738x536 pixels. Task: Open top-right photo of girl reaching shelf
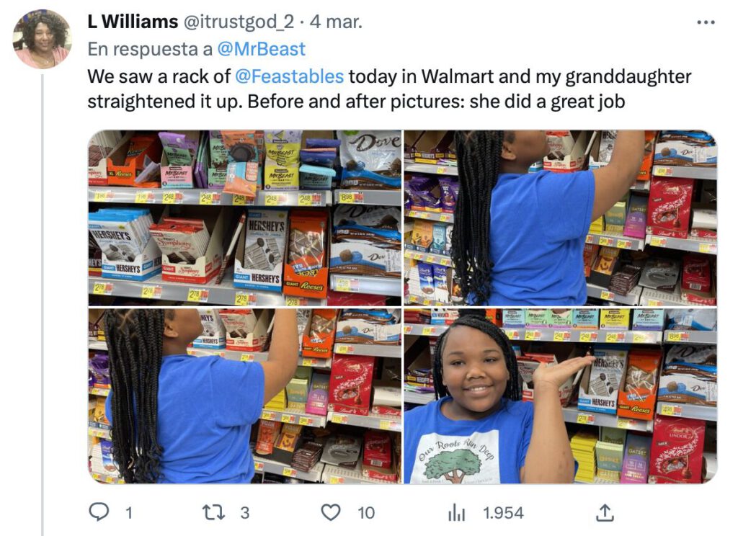tap(561, 218)
